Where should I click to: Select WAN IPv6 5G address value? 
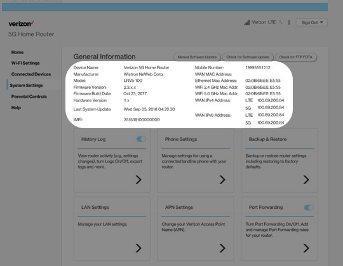[271, 123]
